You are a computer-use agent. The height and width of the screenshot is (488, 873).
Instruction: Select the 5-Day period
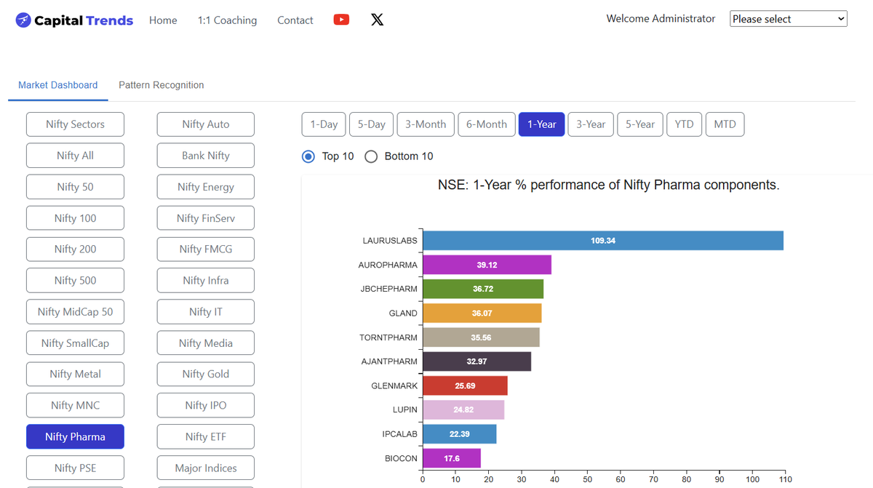[x=372, y=124]
